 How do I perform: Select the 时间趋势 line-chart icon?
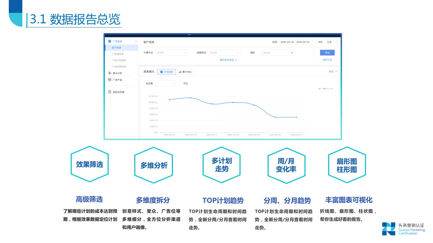click(162, 72)
